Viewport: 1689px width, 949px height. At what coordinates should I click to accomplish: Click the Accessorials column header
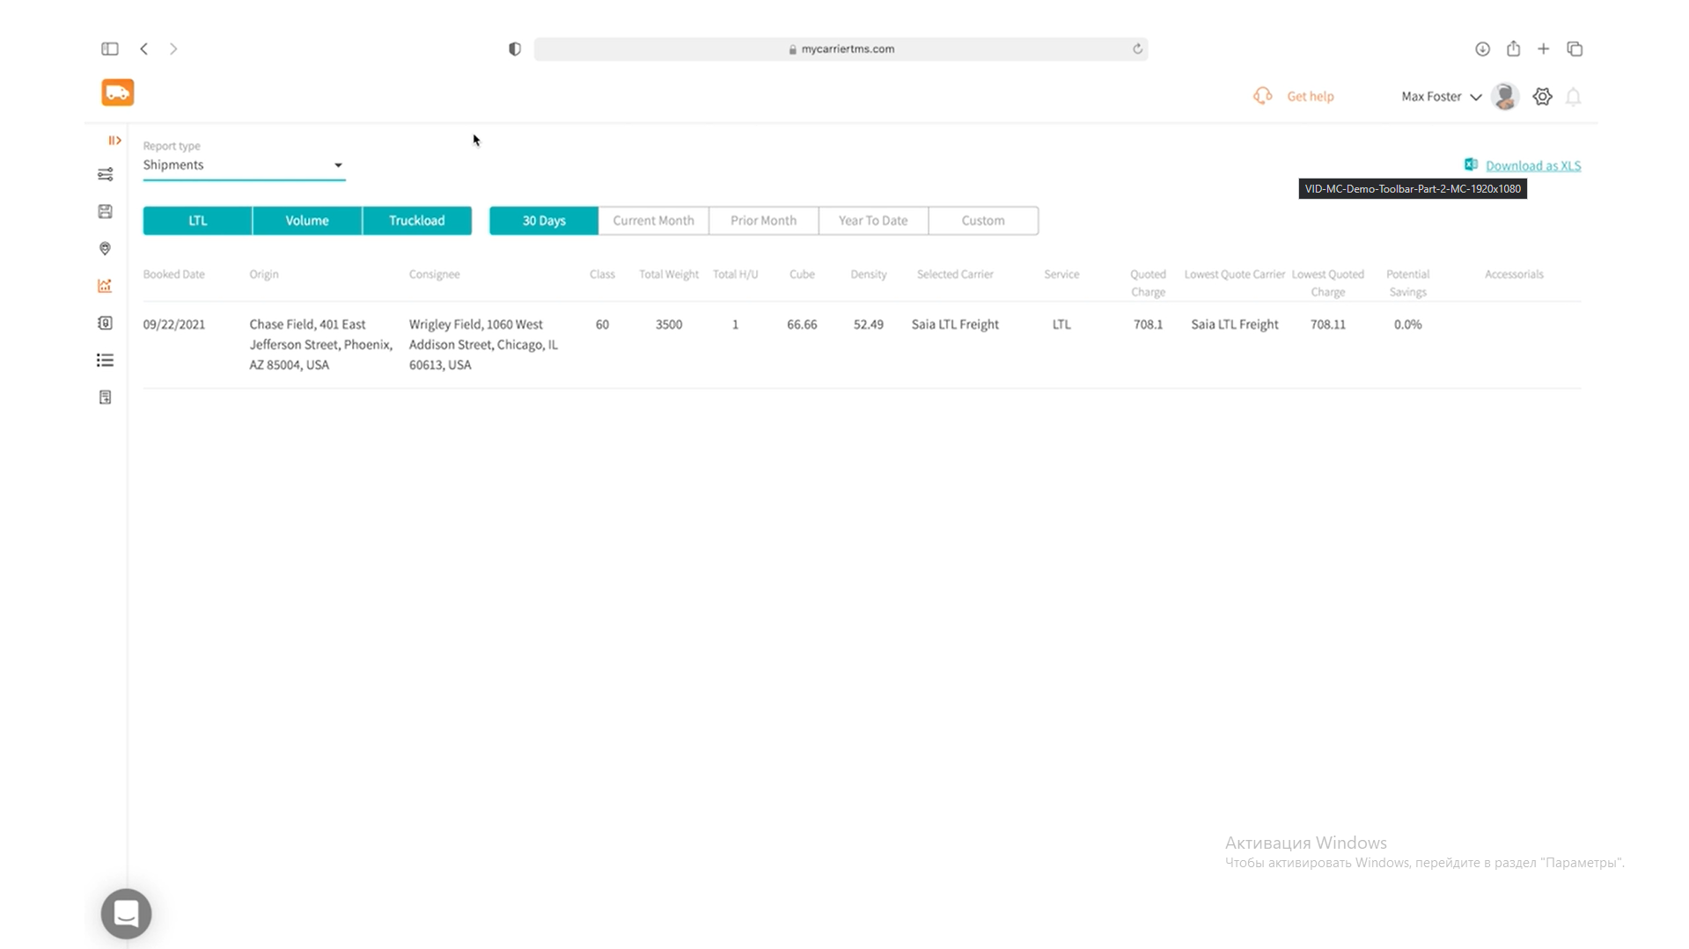coord(1514,274)
